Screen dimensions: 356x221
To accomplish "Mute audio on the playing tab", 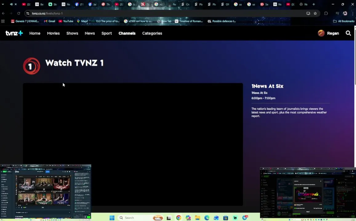I will [x=11, y=4].
